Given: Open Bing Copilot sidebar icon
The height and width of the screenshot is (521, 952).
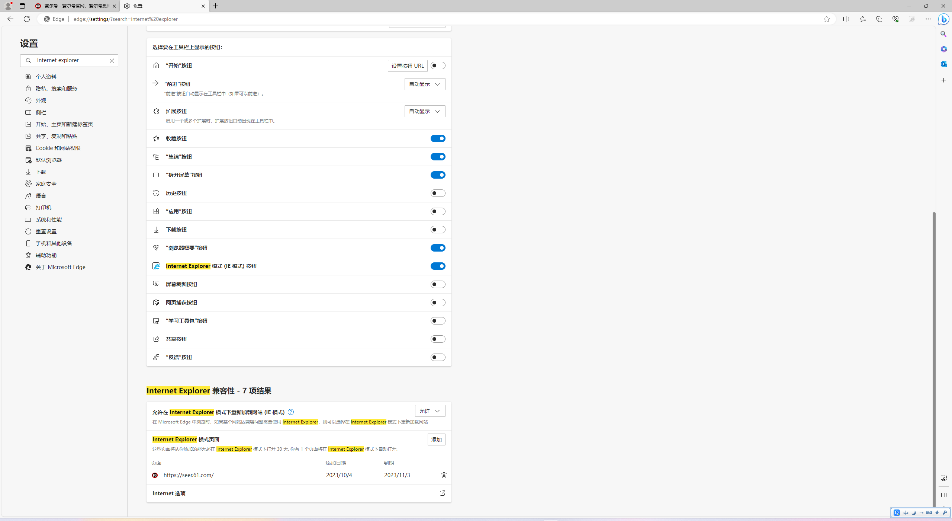Looking at the screenshot, I should click(x=943, y=19).
